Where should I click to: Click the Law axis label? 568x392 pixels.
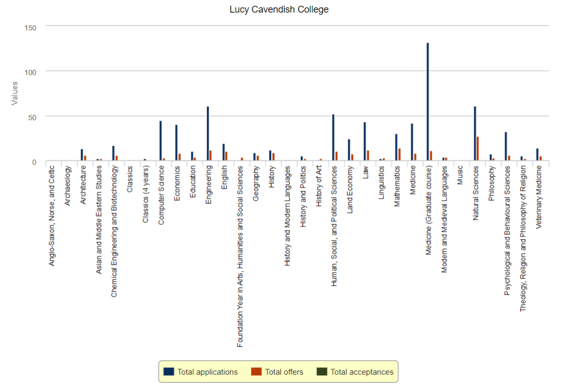pos(366,172)
